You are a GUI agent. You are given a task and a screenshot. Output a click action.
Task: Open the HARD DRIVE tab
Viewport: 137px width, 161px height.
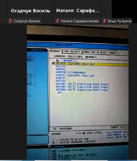[92, 52]
